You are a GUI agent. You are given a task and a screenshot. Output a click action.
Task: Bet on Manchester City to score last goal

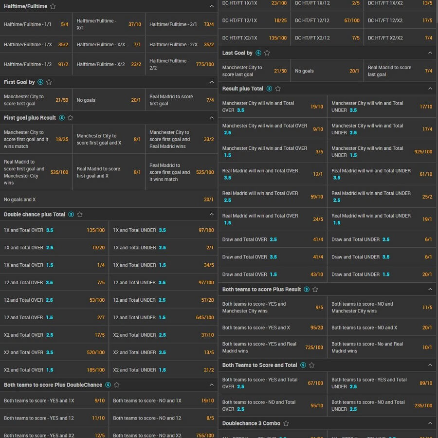(x=254, y=71)
